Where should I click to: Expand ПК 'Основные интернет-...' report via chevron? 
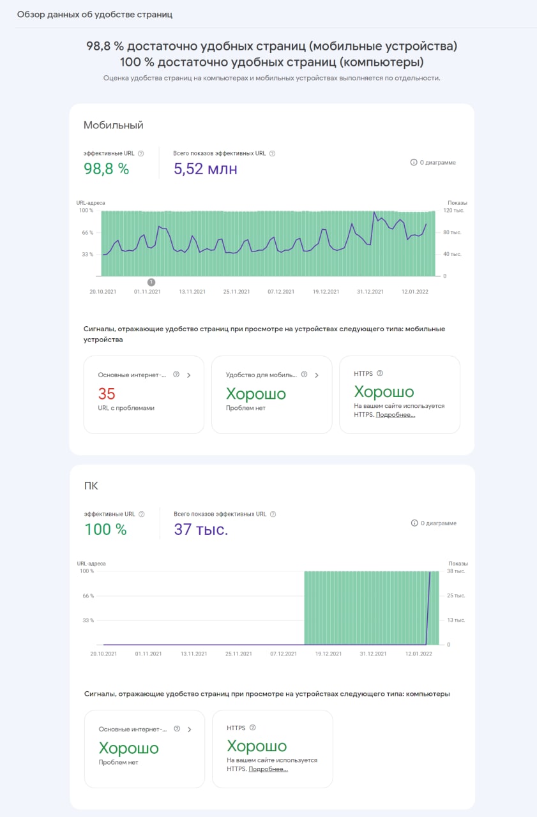click(190, 730)
